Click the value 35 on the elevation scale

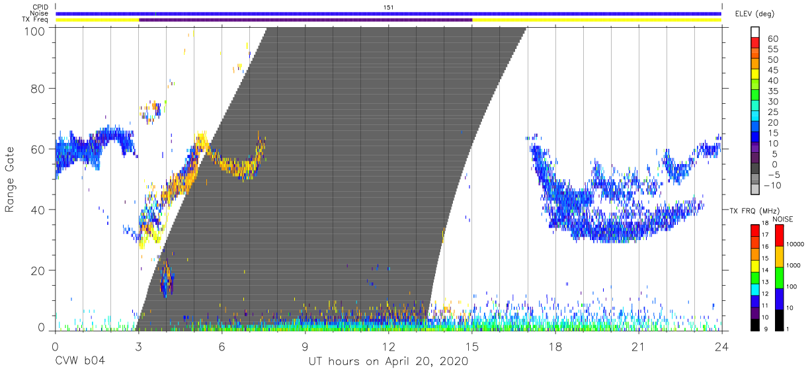(x=772, y=91)
